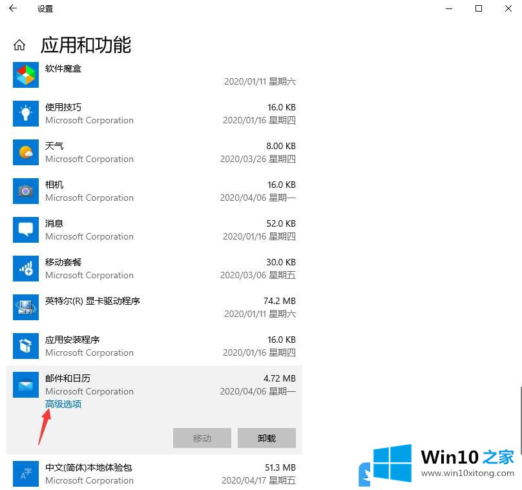The width and height of the screenshot is (522, 490).
Task: Click the date 2020/04/17 星期五
Action: pyautogui.click(x=258, y=480)
